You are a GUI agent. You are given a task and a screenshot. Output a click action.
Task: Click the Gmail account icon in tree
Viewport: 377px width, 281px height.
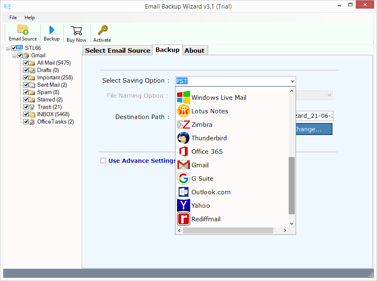coord(26,56)
